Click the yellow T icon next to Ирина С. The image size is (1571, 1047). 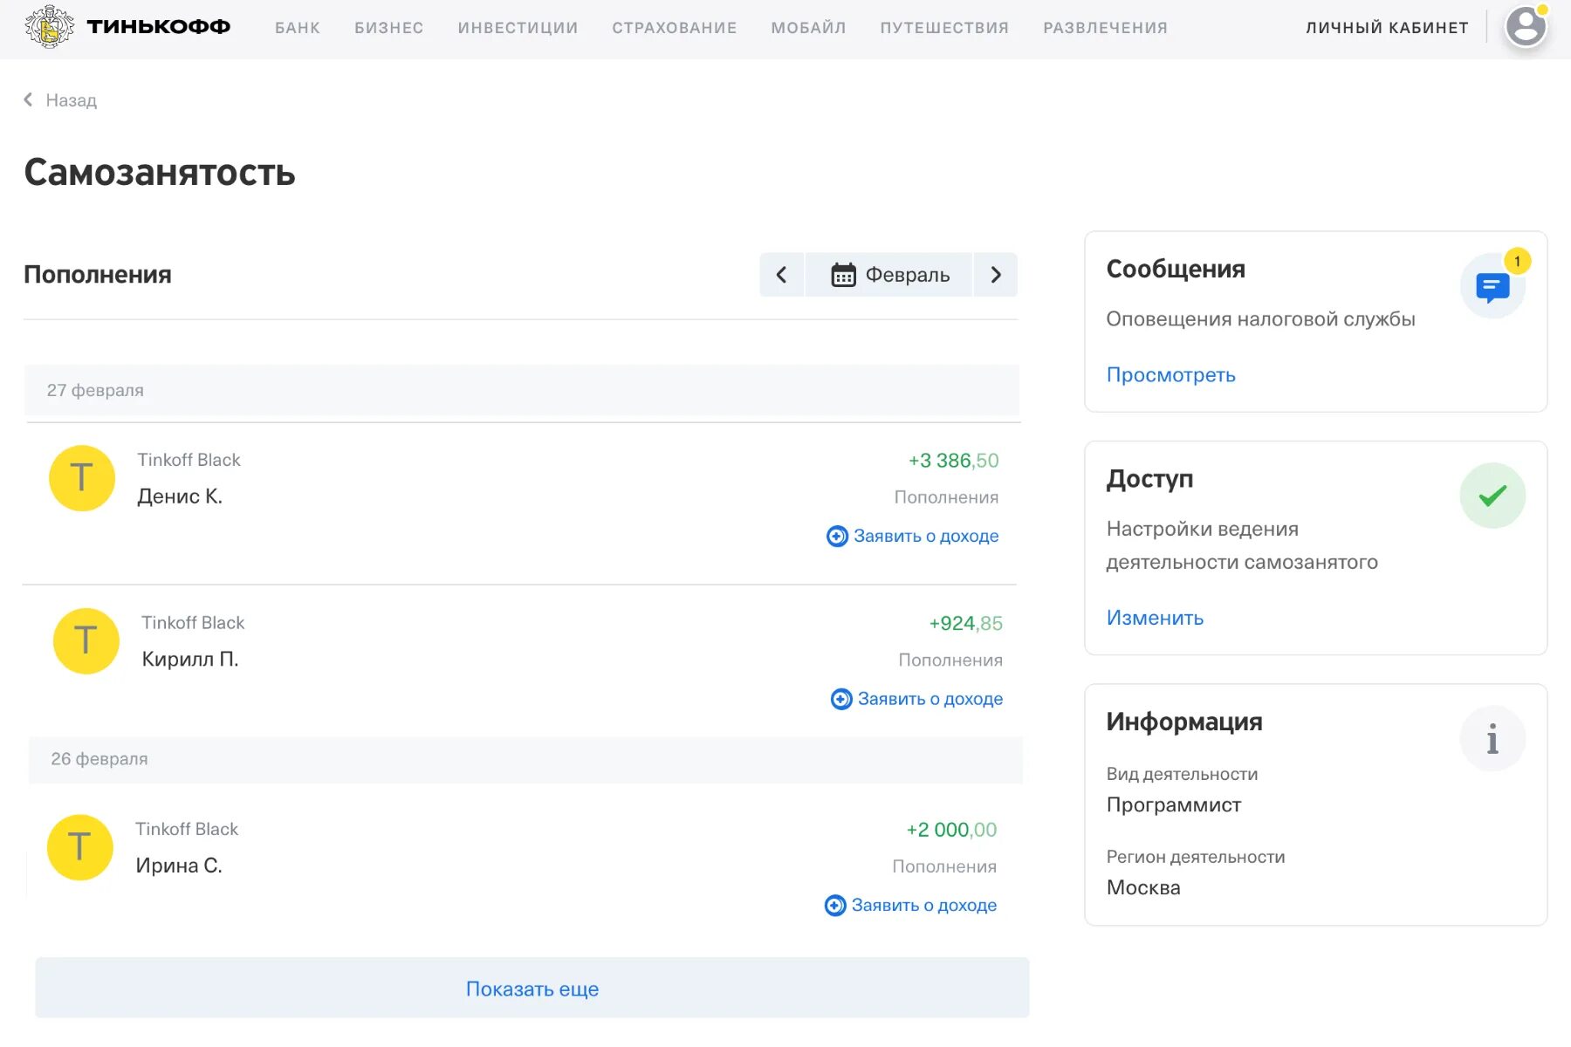coord(80,847)
